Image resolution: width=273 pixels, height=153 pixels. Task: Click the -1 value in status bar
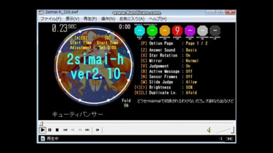pos(221,139)
